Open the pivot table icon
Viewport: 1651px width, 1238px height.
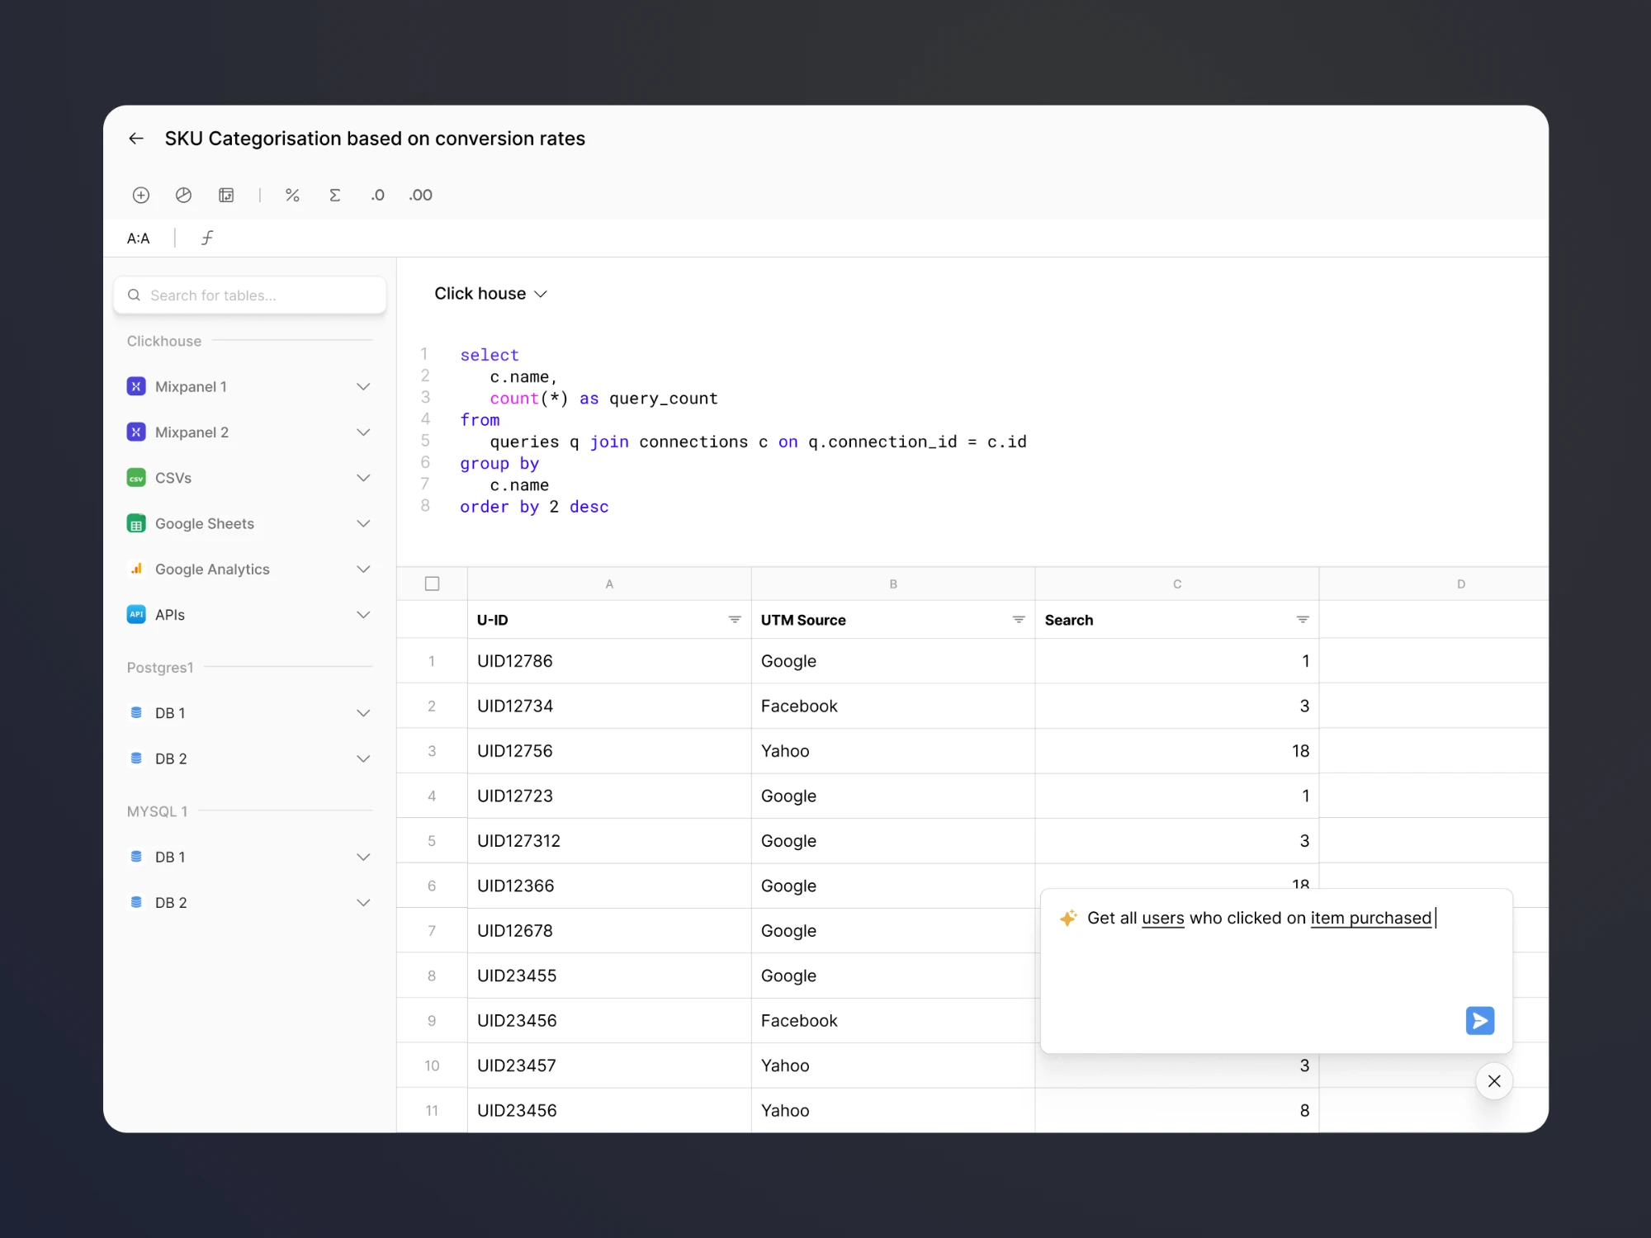coord(226,195)
